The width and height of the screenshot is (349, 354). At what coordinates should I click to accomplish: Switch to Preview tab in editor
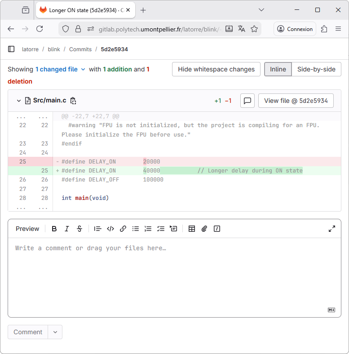coord(27,229)
